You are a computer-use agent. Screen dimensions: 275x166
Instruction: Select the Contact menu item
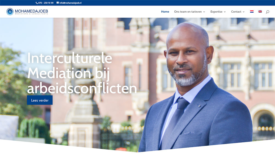pyautogui.click(x=236, y=12)
